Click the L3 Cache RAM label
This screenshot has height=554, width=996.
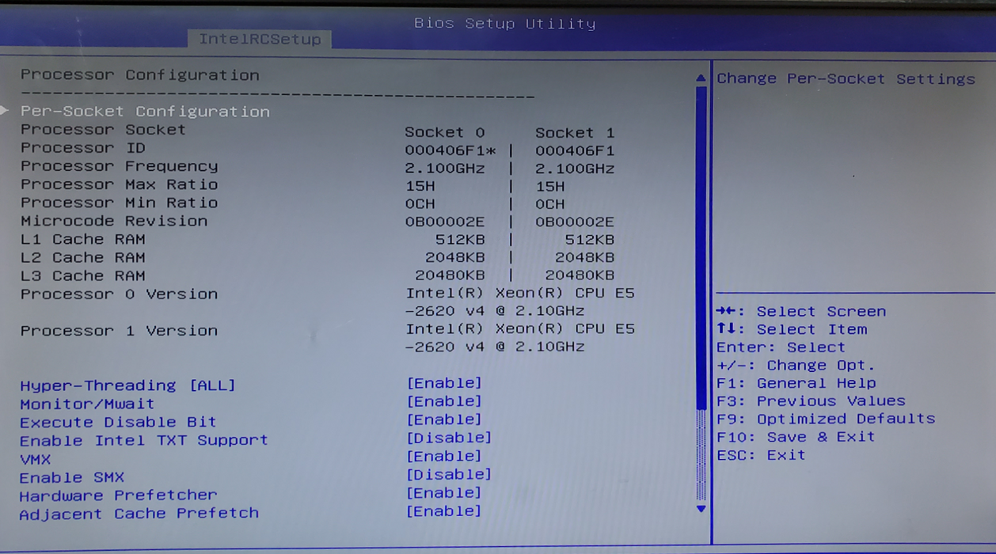pyautogui.click(x=83, y=275)
